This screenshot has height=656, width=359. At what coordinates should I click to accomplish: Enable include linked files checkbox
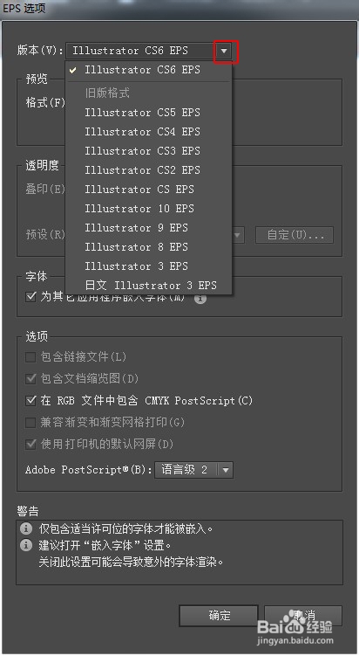tap(30, 357)
